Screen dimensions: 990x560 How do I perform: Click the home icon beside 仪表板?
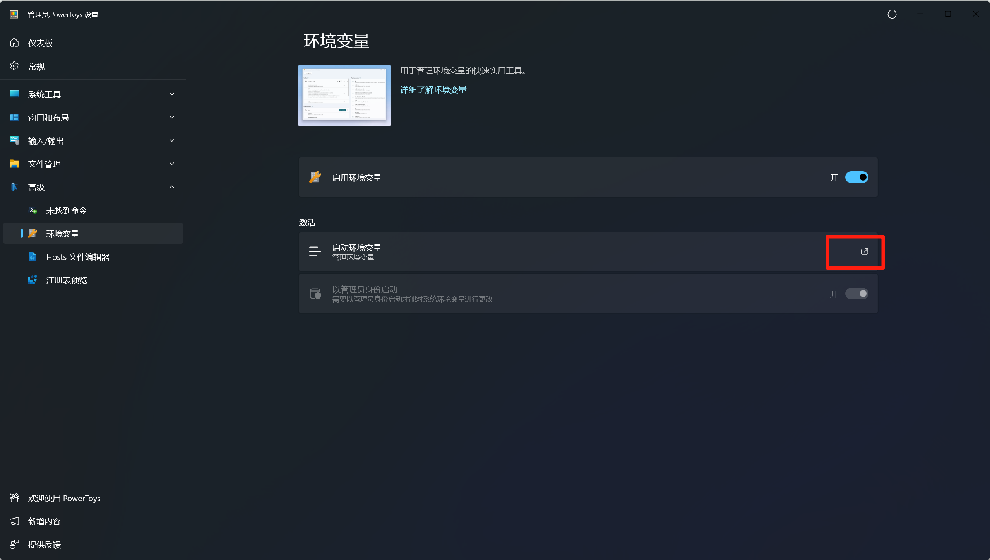[x=14, y=43]
